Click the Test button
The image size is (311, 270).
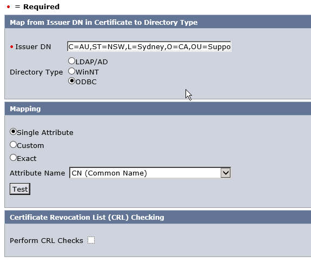pyautogui.click(x=20, y=189)
